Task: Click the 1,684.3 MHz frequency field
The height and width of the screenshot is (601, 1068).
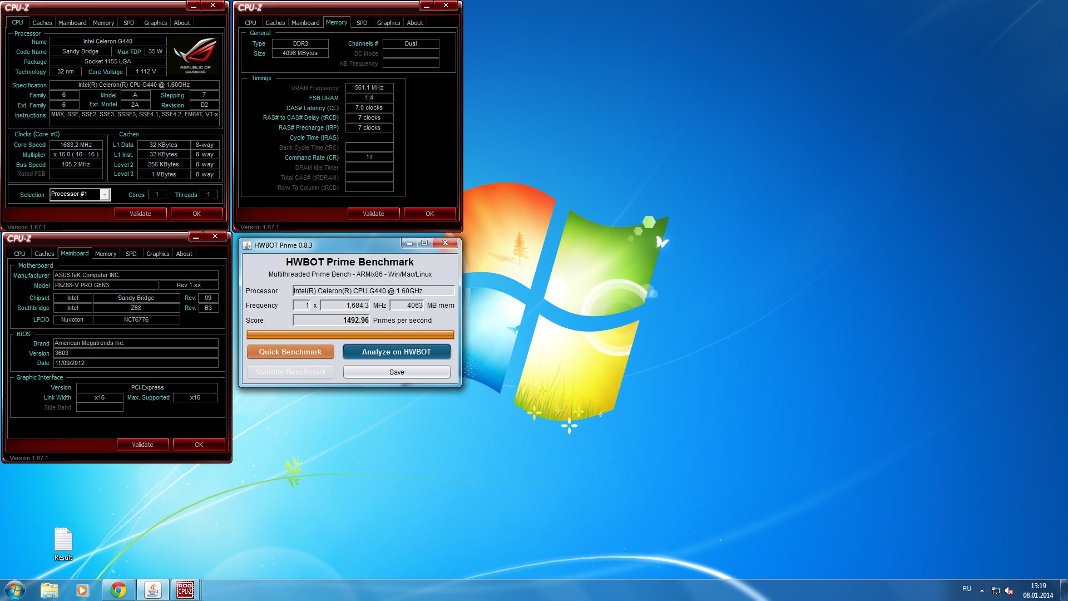Action: (345, 305)
